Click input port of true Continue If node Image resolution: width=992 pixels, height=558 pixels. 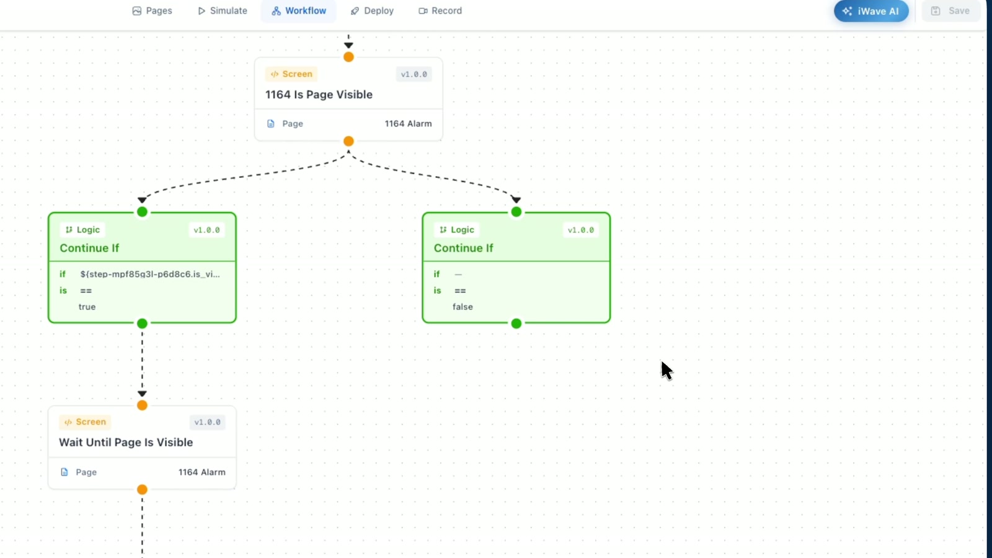pyautogui.click(x=142, y=212)
